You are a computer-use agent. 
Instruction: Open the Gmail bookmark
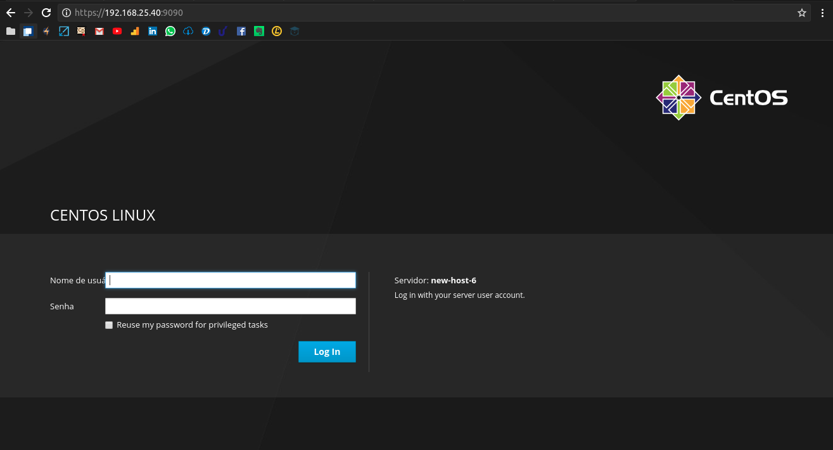[x=99, y=31]
